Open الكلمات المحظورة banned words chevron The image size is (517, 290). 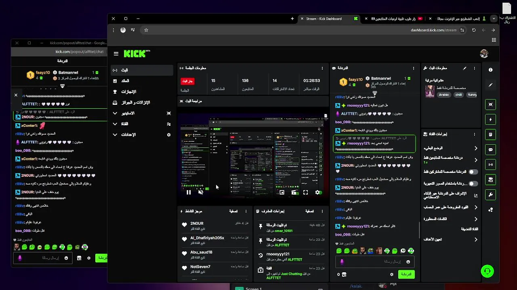point(476,219)
